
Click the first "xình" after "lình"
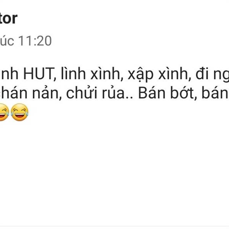point(106,74)
